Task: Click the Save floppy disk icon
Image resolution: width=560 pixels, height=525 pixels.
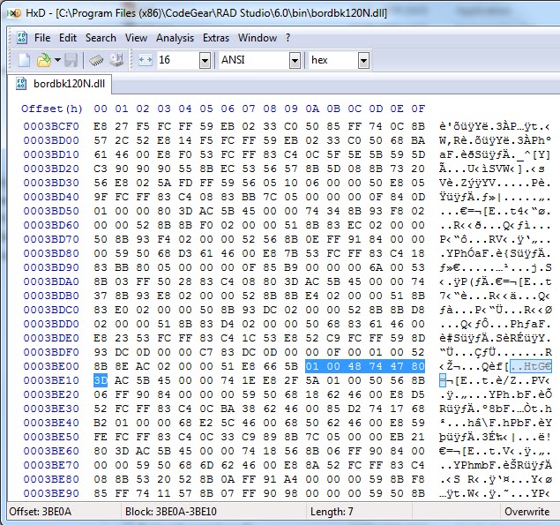Action: (71, 60)
